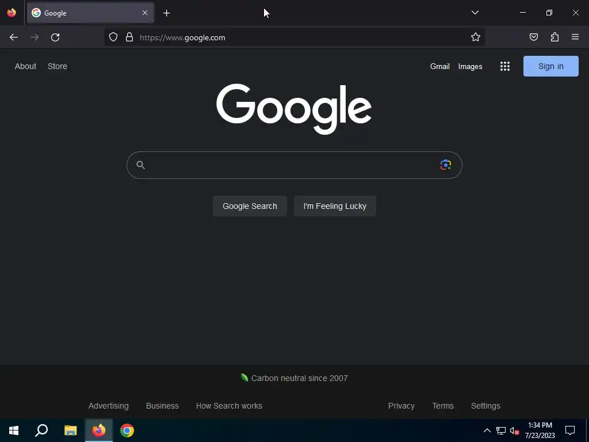Open the Windows Start menu
The height and width of the screenshot is (442, 589).
(14, 430)
